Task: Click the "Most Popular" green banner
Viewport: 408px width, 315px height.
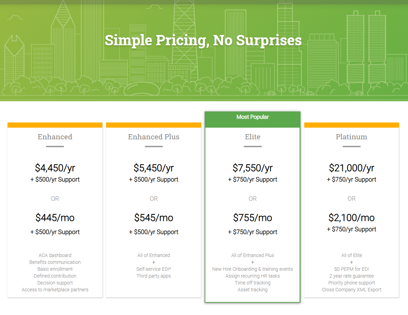Action: pos(252,117)
